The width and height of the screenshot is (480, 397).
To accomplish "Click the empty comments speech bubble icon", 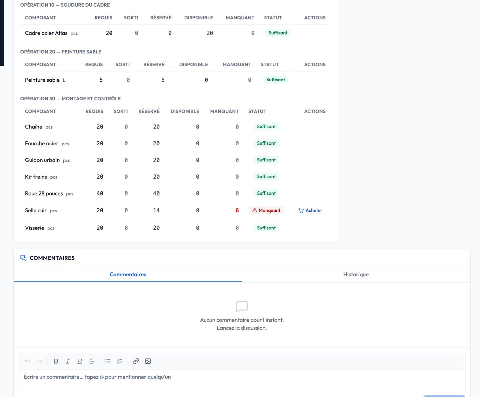I will [242, 307].
